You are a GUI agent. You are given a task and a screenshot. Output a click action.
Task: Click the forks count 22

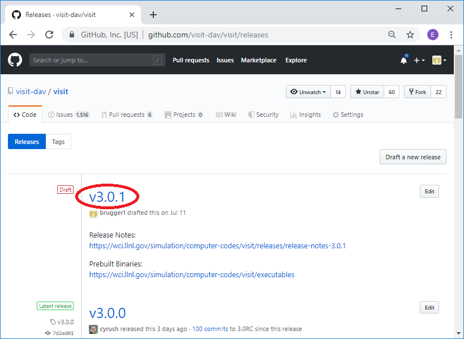pyautogui.click(x=439, y=92)
